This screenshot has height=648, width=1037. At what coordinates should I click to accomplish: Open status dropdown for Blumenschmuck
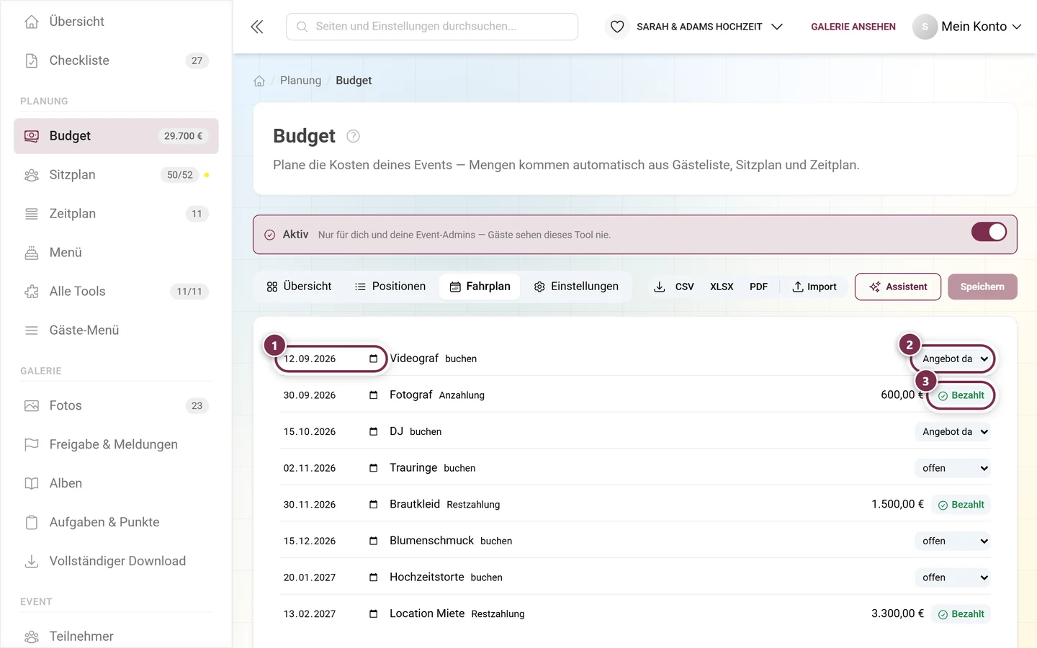[x=953, y=541]
